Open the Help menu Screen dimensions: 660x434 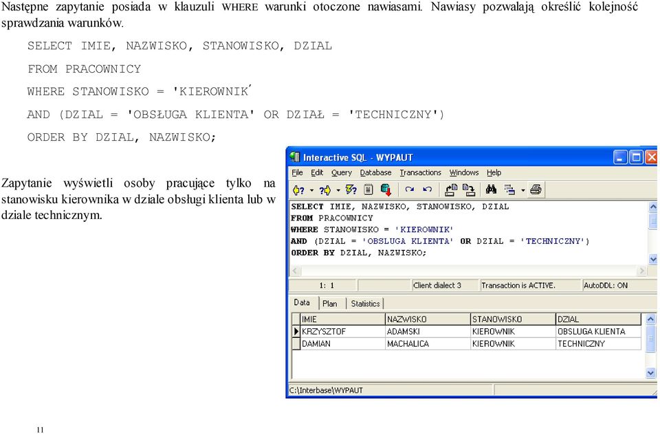click(494, 173)
